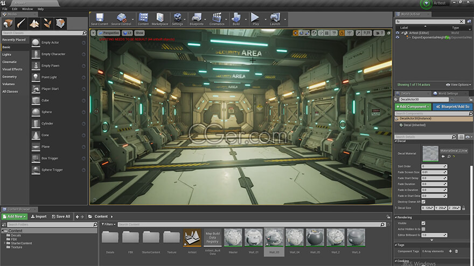The height and width of the screenshot is (266, 474).
Task: Open Cinematics from the toolbar
Action: click(x=217, y=19)
